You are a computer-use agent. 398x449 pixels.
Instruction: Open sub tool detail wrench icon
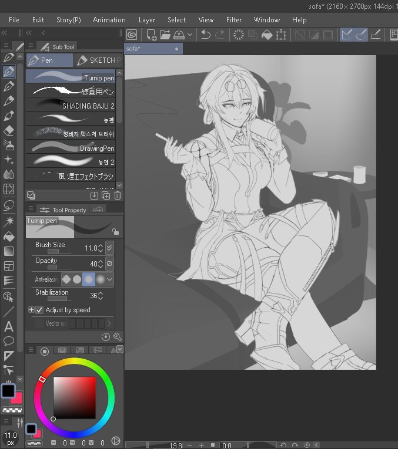pos(117,337)
